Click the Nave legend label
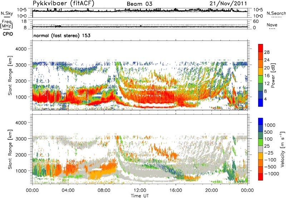 (272, 25)
